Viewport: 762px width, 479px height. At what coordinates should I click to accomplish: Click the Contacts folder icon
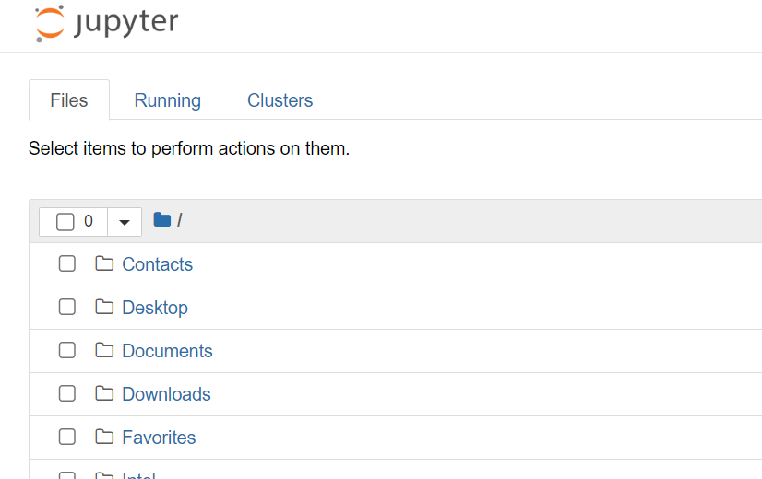pos(104,263)
